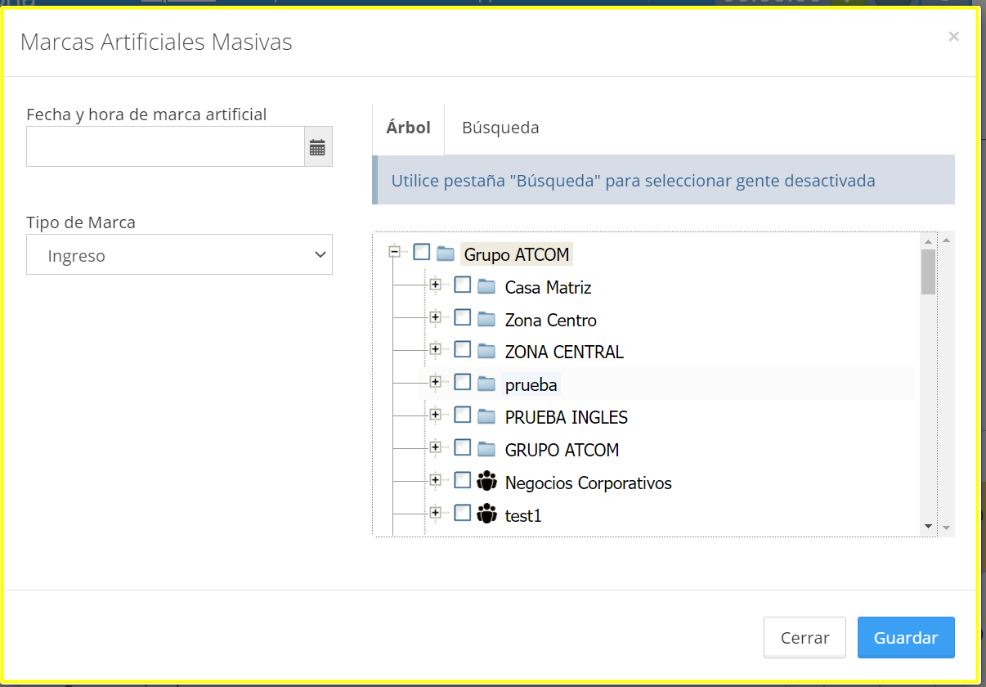The height and width of the screenshot is (687, 986).
Task: Tick the ZONA CENTRAL checkbox
Action: pyautogui.click(x=462, y=350)
